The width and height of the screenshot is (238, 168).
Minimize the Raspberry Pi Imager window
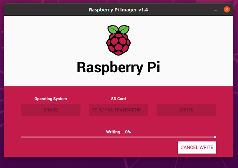coord(215,10)
